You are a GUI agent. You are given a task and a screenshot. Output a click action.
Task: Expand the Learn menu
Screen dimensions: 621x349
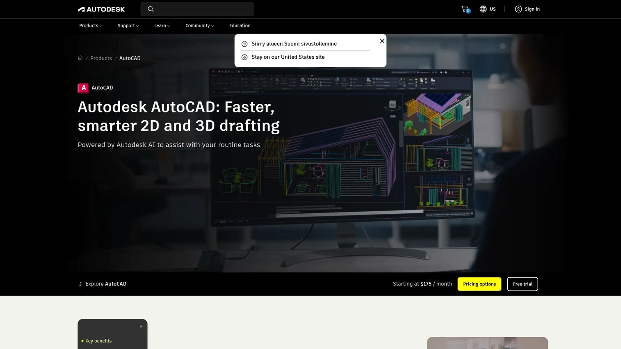(x=162, y=25)
